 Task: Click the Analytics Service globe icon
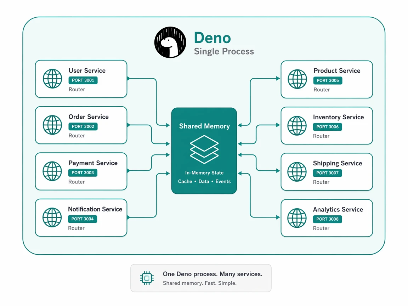(297, 218)
